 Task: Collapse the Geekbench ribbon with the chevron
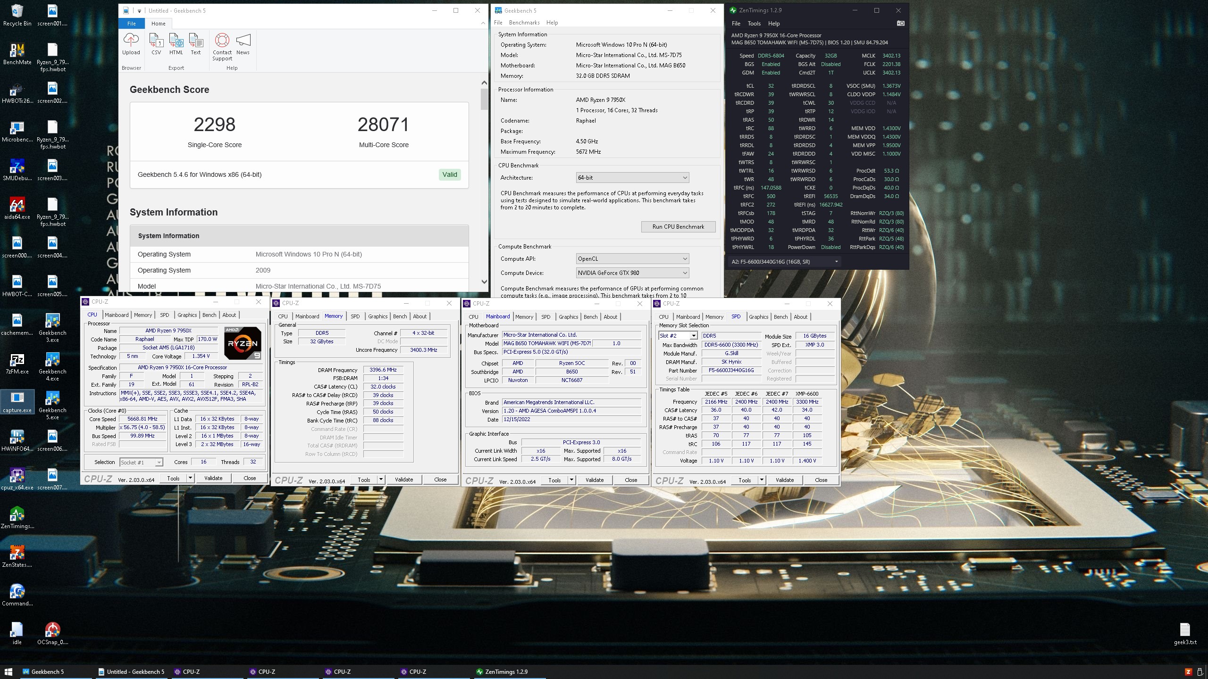[x=483, y=23]
